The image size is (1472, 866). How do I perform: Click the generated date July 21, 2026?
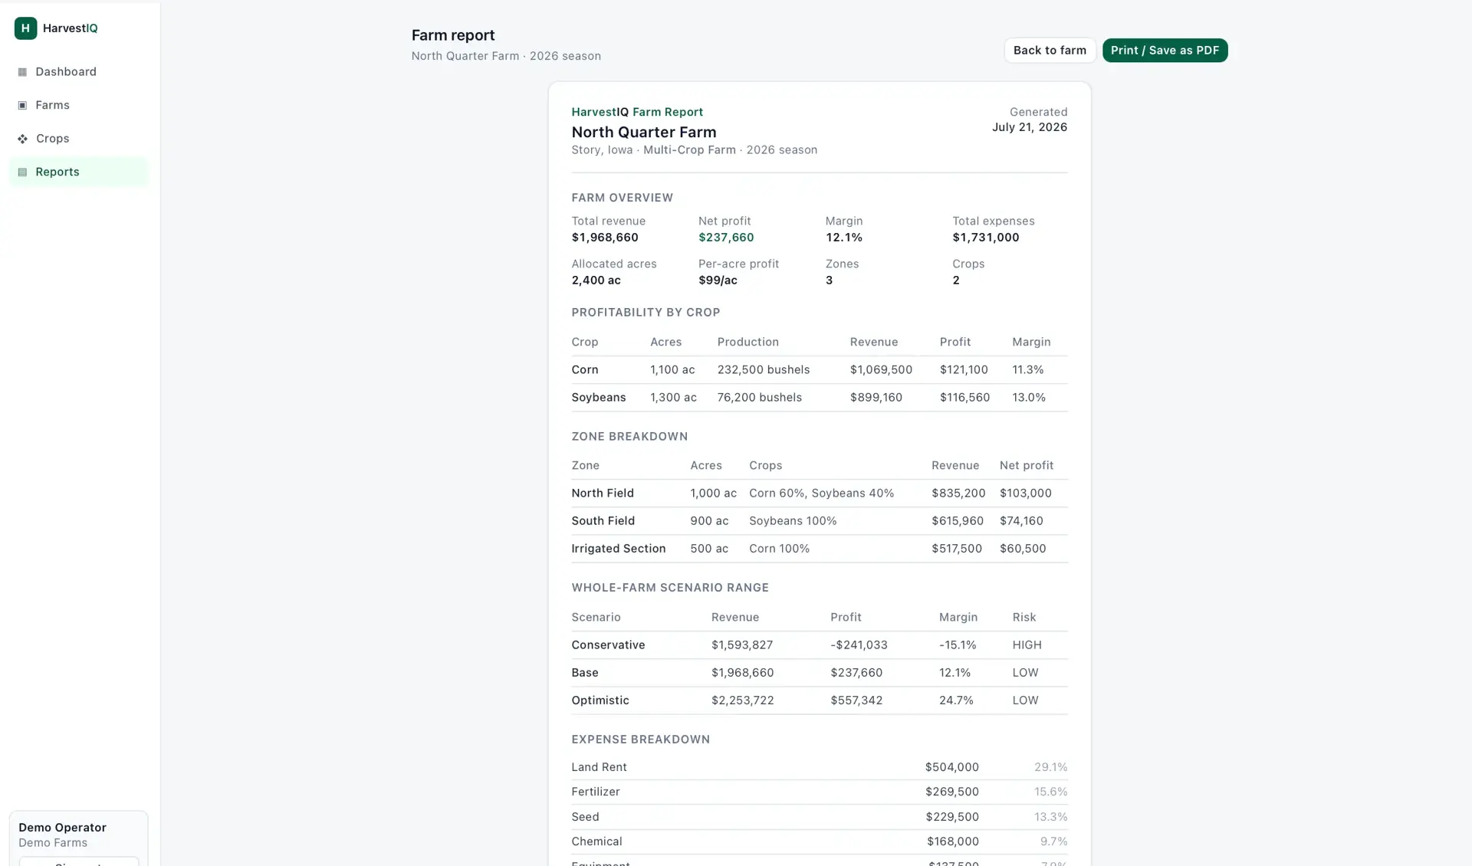(x=1030, y=127)
